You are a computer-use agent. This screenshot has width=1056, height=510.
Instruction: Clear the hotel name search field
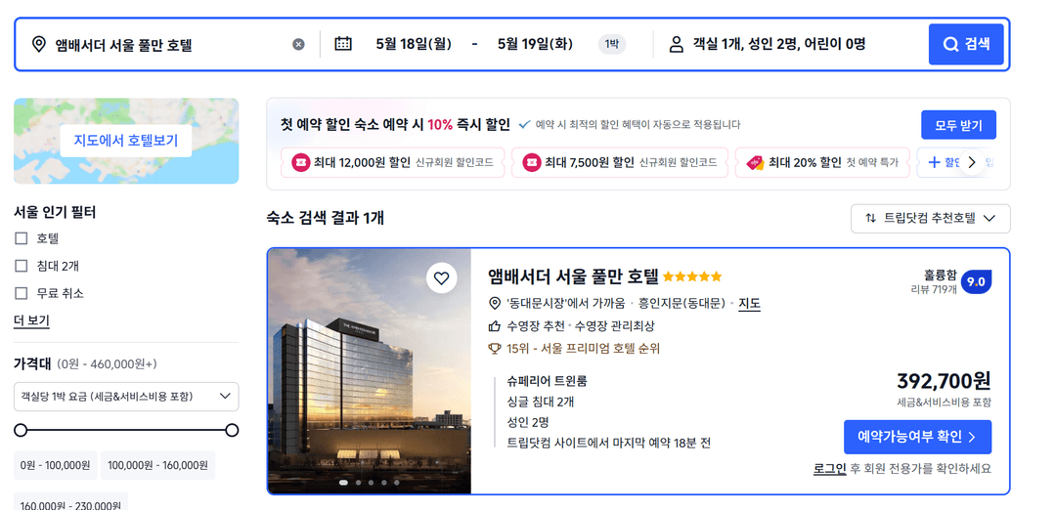pyautogui.click(x=298, y=44)
